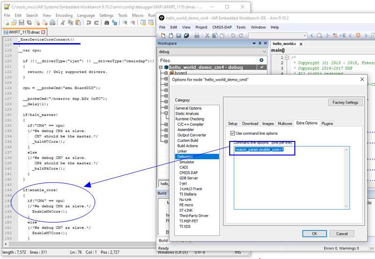Click down arrow of command options scrollbar

[x=346, y=206]
